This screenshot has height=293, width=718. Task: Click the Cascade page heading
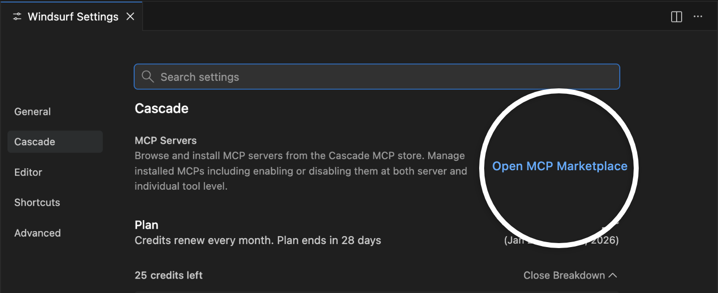[161, 108]
